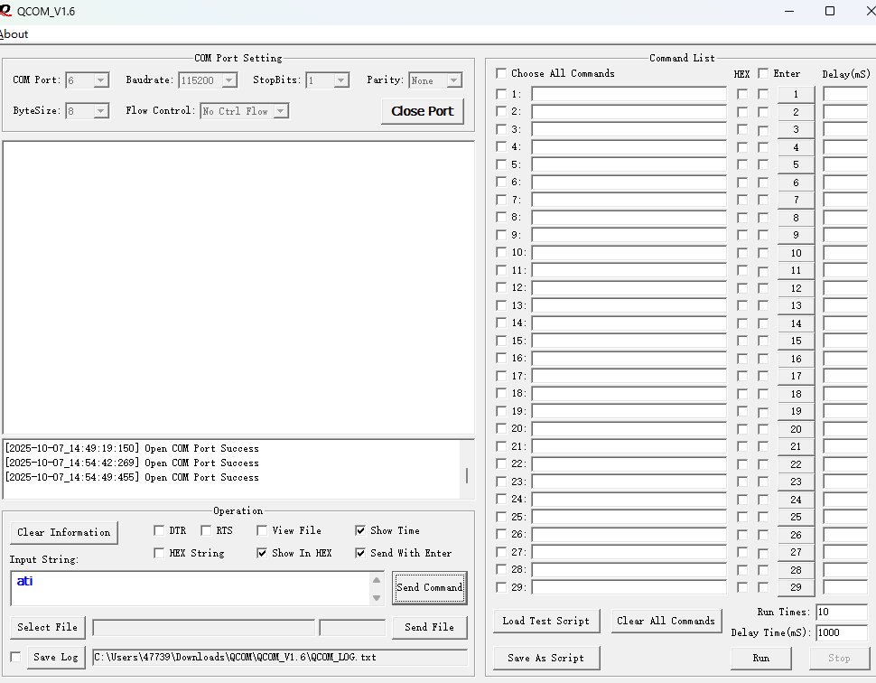Expand the Parity dropdown
Image resolution: width=876 pixels, height=683 pixels.
coord(453,80)
